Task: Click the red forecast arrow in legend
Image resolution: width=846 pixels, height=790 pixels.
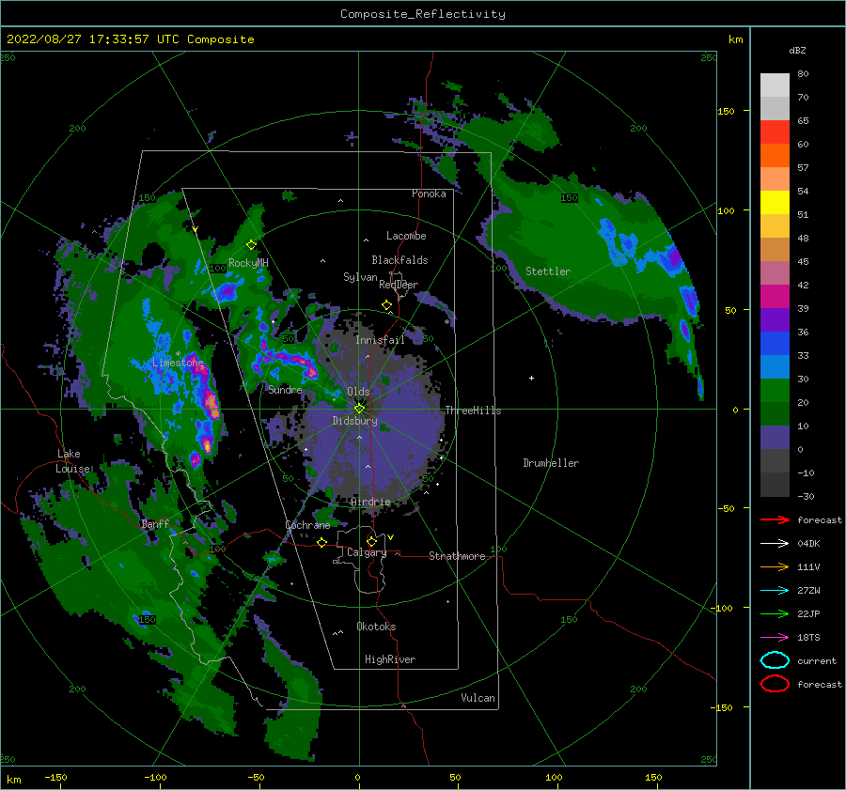Action: [775, 519]
